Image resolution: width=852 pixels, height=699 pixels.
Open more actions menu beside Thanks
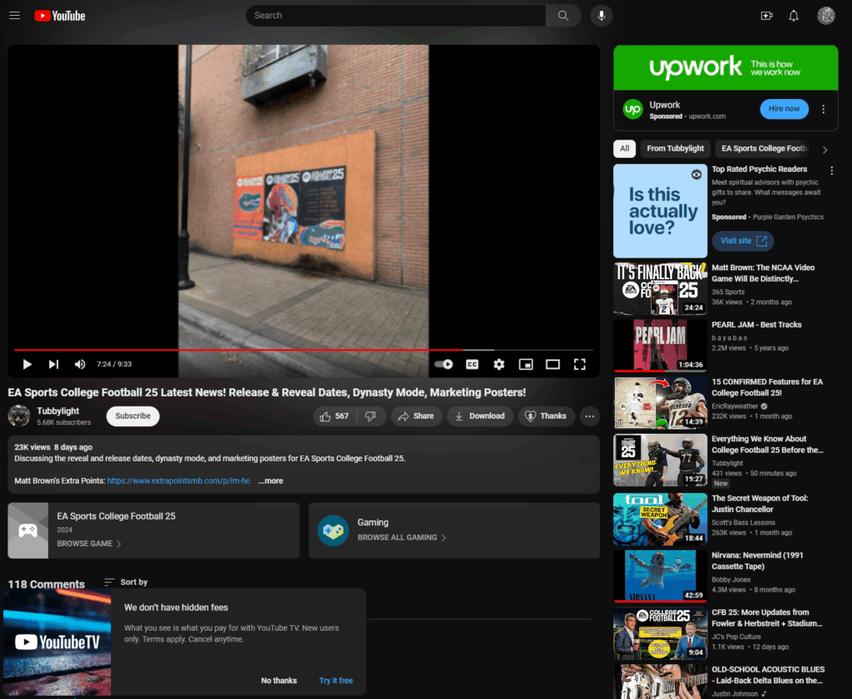[589, 416]
